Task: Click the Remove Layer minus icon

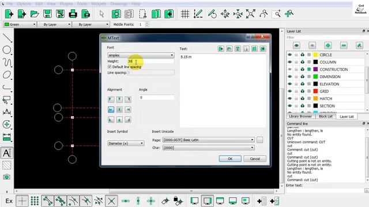Action: 344,45
